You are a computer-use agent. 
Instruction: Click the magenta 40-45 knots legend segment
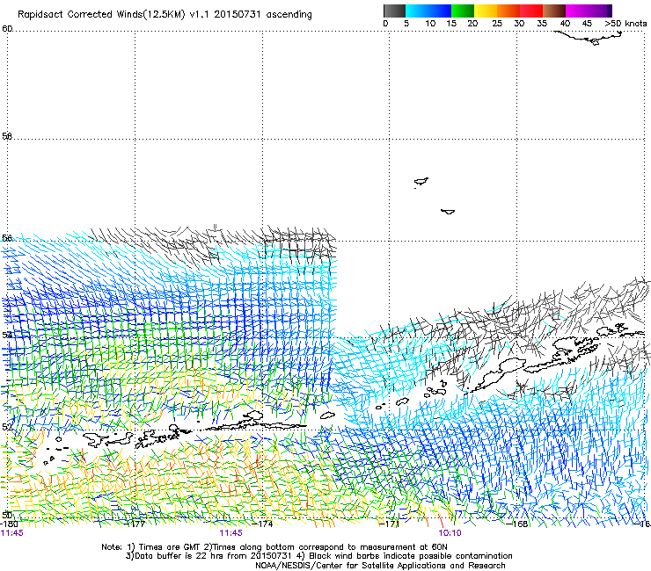(577, 11)
